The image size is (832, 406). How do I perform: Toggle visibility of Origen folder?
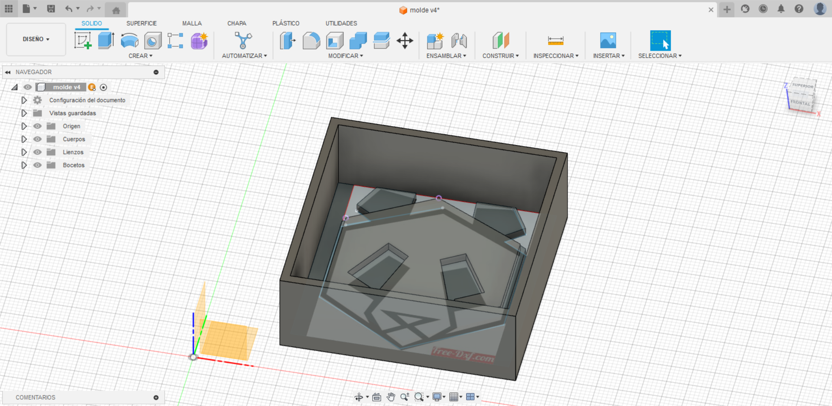click(x=37, y=126)
